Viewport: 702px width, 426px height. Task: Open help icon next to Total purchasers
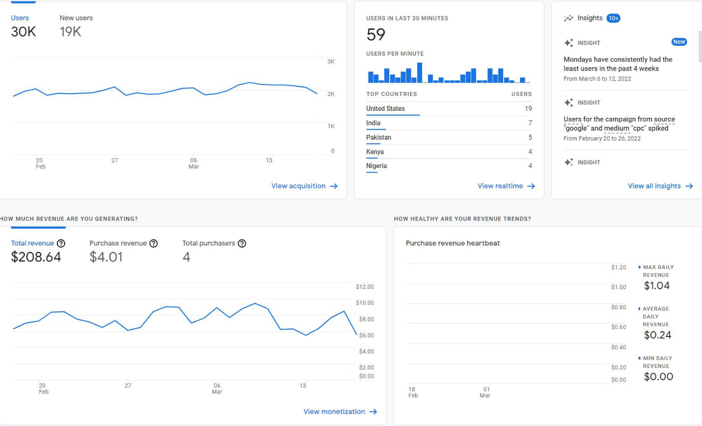[x=242, y=244]
